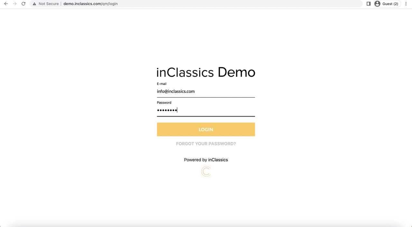Open the Forgot Your Password link
412x227 pixels.
(206, 144)
